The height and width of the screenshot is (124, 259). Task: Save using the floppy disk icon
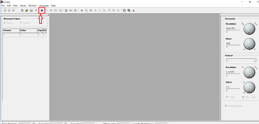(x=31, y=11)
